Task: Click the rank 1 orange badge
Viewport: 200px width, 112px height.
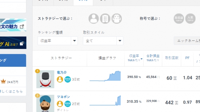Action: [38, 71]
